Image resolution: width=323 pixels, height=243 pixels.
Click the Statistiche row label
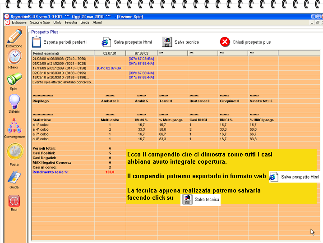pyautogui.click(x=42, y=120)
